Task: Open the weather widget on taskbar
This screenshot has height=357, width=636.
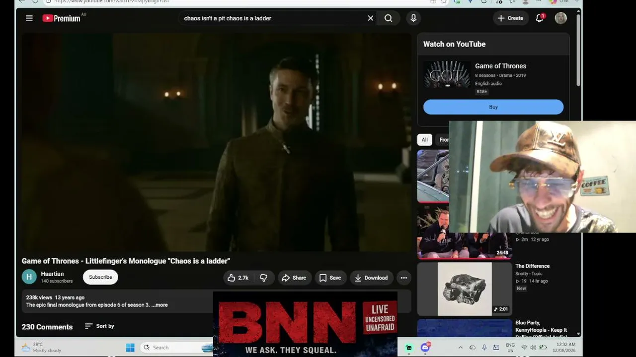Action: click(x=42, y=347)
